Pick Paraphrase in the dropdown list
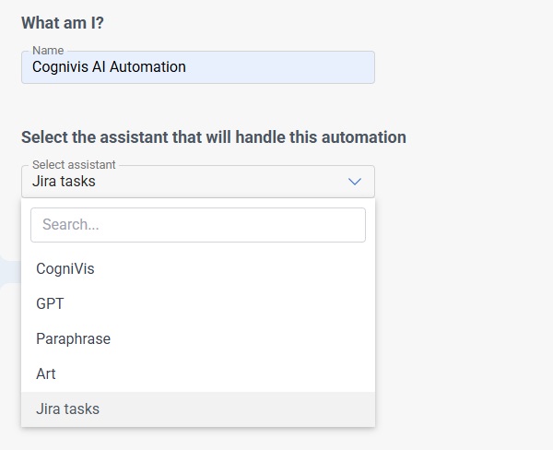 pyautogui.click(x=73, y=338)
